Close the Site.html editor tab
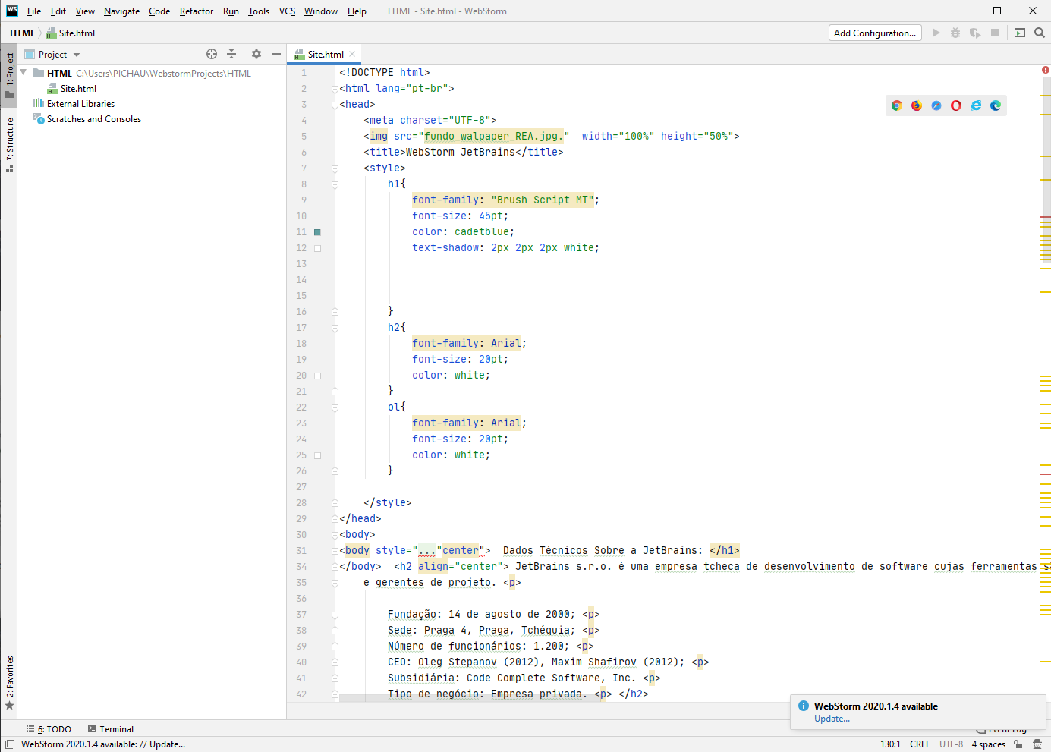Image resolution: width=1051 pixels, height=752 pixels. [x=352, y=54]
